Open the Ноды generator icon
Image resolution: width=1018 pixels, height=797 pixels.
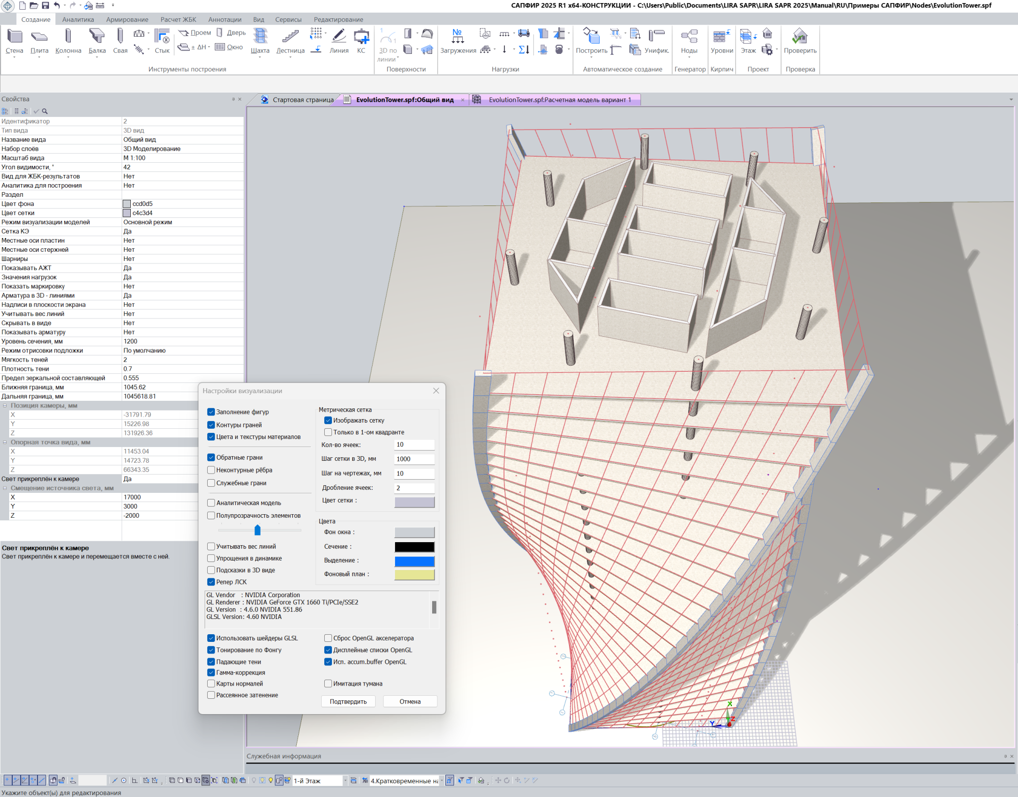[689, 37]
